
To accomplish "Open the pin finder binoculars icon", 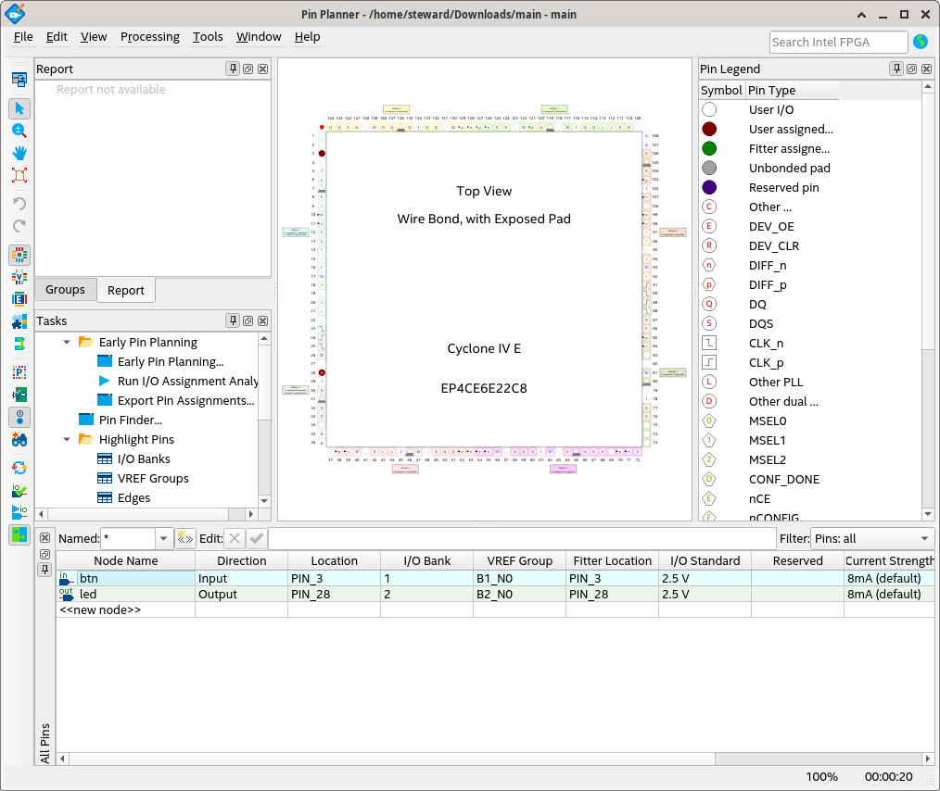I will [19, 439].
